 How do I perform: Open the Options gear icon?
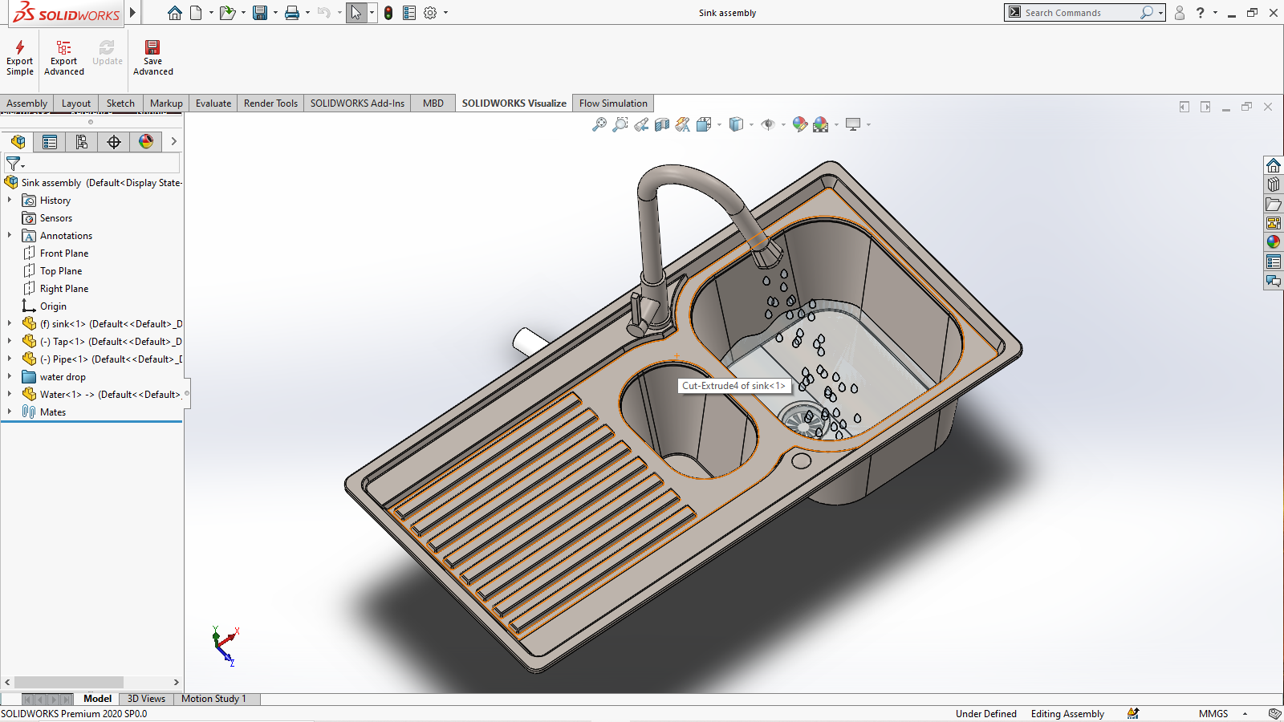pyautogui.click(x=430, y=13)
